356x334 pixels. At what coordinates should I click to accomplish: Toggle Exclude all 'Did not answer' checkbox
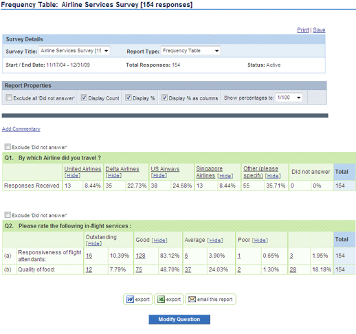9,98
